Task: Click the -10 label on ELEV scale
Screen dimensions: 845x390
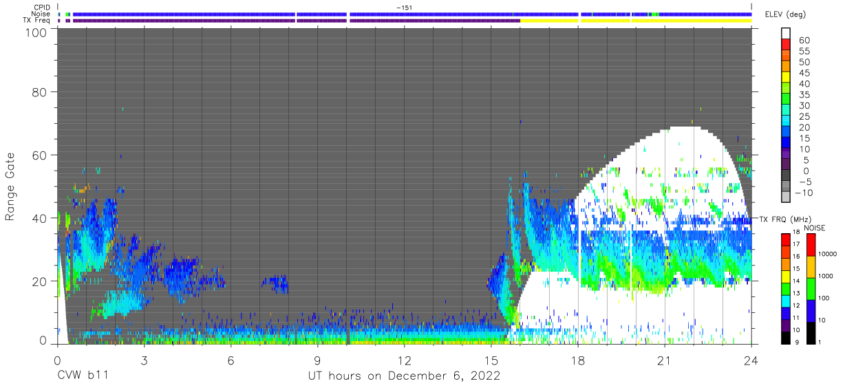Action: pos(803,193)
